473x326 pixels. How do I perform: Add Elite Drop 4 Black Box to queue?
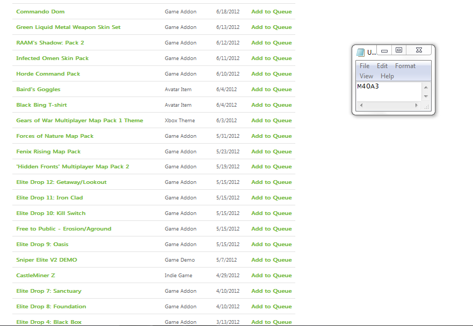pyautogui.click(x=272, y=322)
